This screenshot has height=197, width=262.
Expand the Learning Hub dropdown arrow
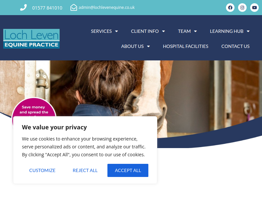pos(248,31)
